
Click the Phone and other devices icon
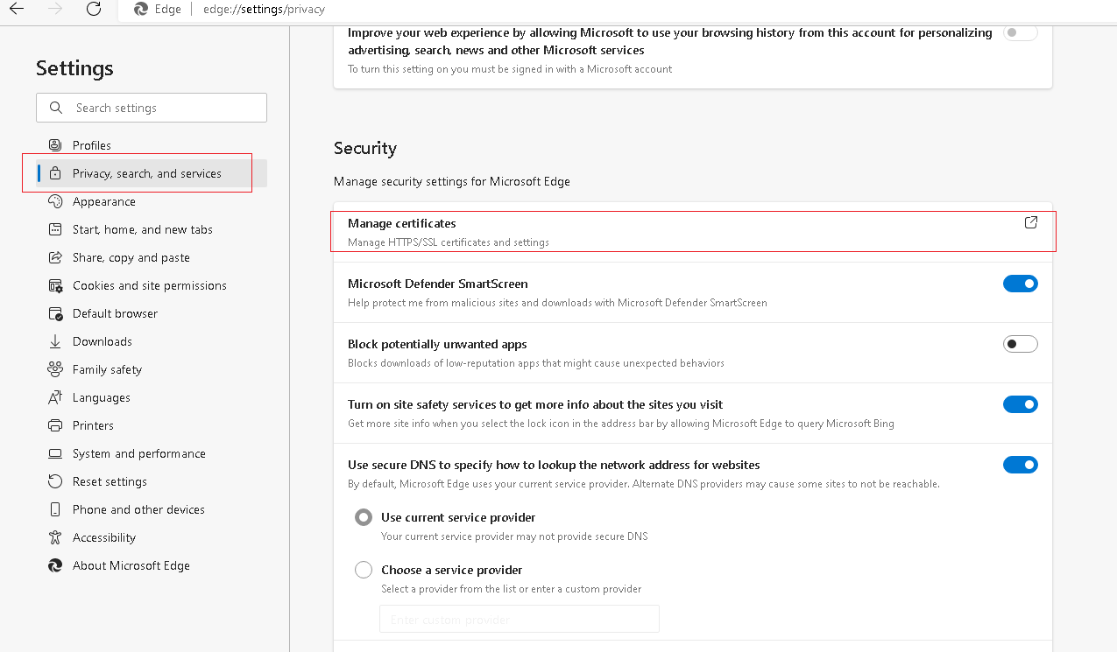coord(55,509)
